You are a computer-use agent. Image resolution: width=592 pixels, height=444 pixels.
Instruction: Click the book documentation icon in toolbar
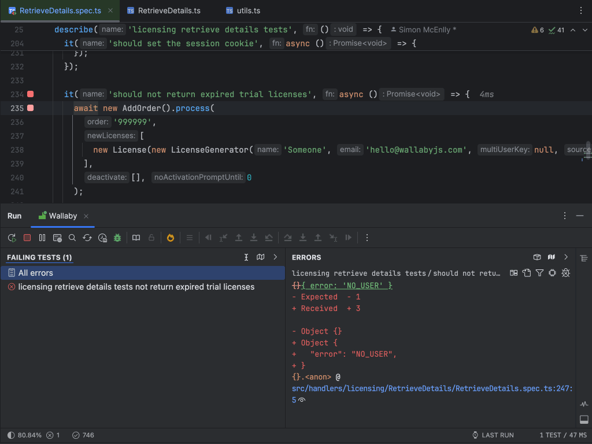[x=136, y=237]
